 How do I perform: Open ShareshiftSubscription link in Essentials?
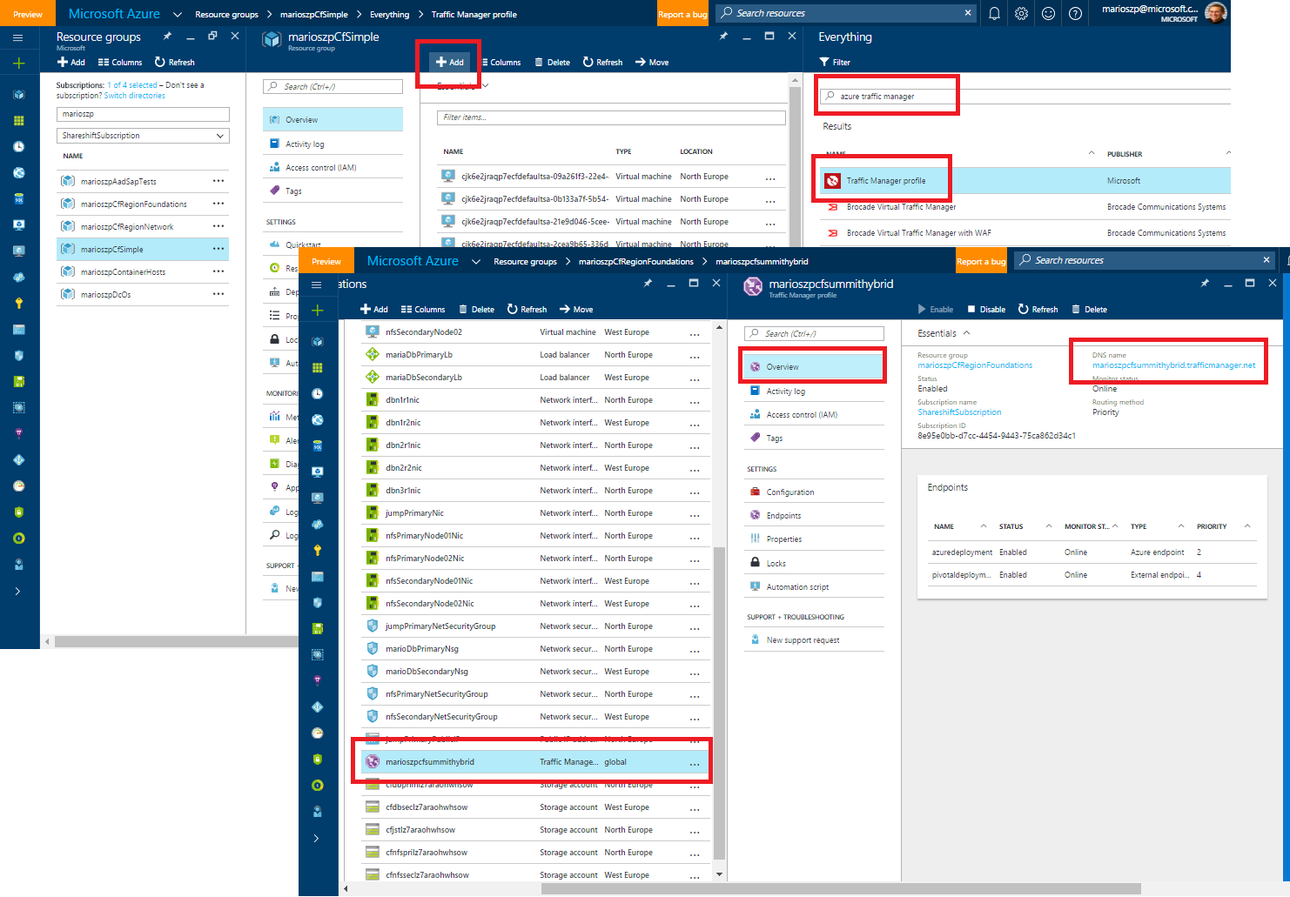[959, 412]
